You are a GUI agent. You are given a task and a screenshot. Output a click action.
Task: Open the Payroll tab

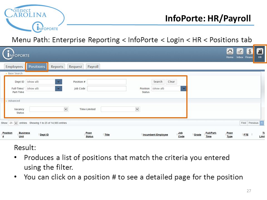pos(93,67)
